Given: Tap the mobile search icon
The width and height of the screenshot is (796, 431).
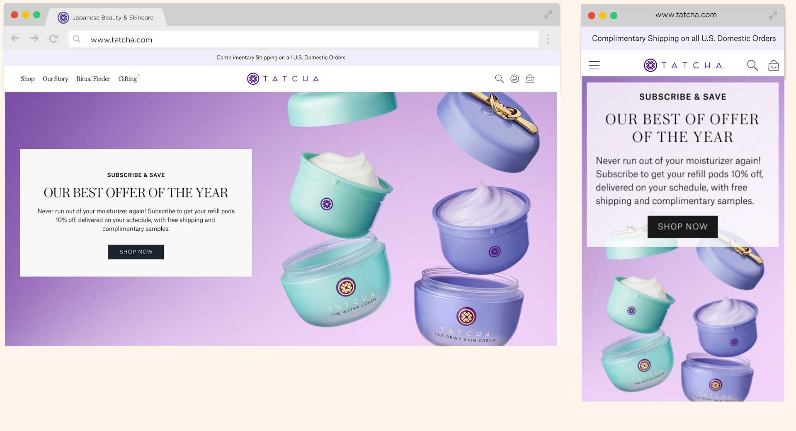Looking at the screenshot, I should point(752,65).
